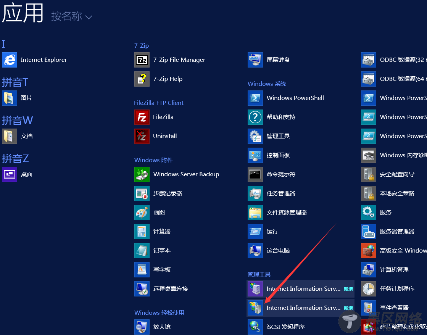This screenshot has width=427, height=335.
Task: Launch iSCSI 发起程序
Action: click(x=276, y=327)
